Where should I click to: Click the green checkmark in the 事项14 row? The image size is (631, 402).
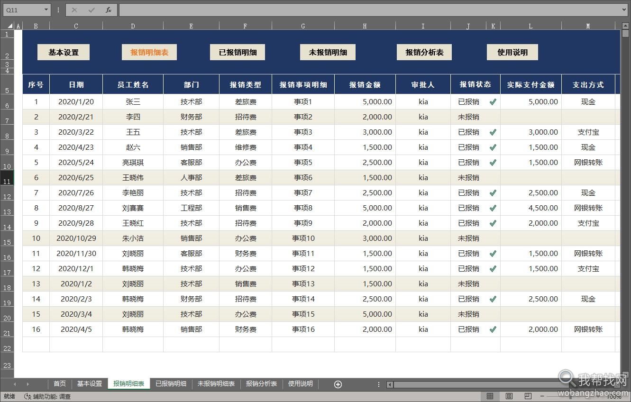pyautogui.click(x=493, y=299)
